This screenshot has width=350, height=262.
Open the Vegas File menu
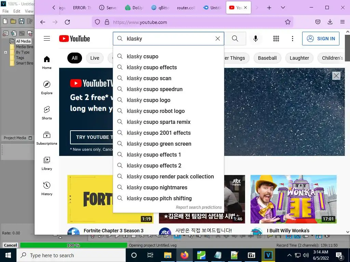tap(5, 11)
